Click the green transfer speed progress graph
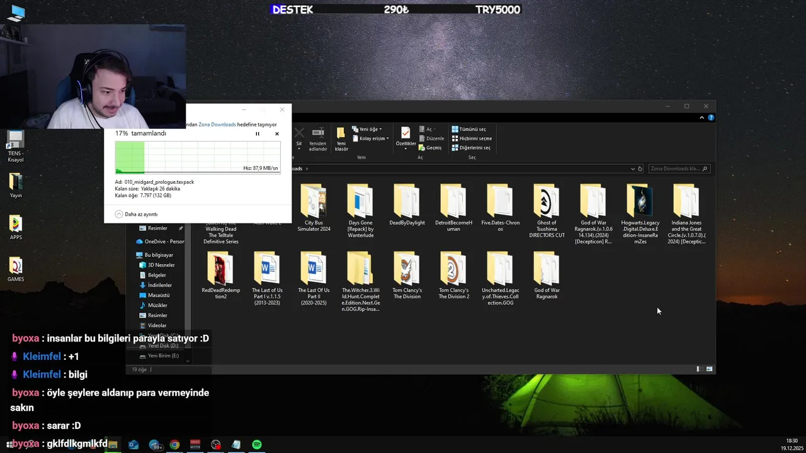 point(198,157)
